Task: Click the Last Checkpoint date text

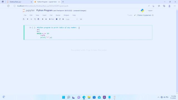Action: point(63,11)
